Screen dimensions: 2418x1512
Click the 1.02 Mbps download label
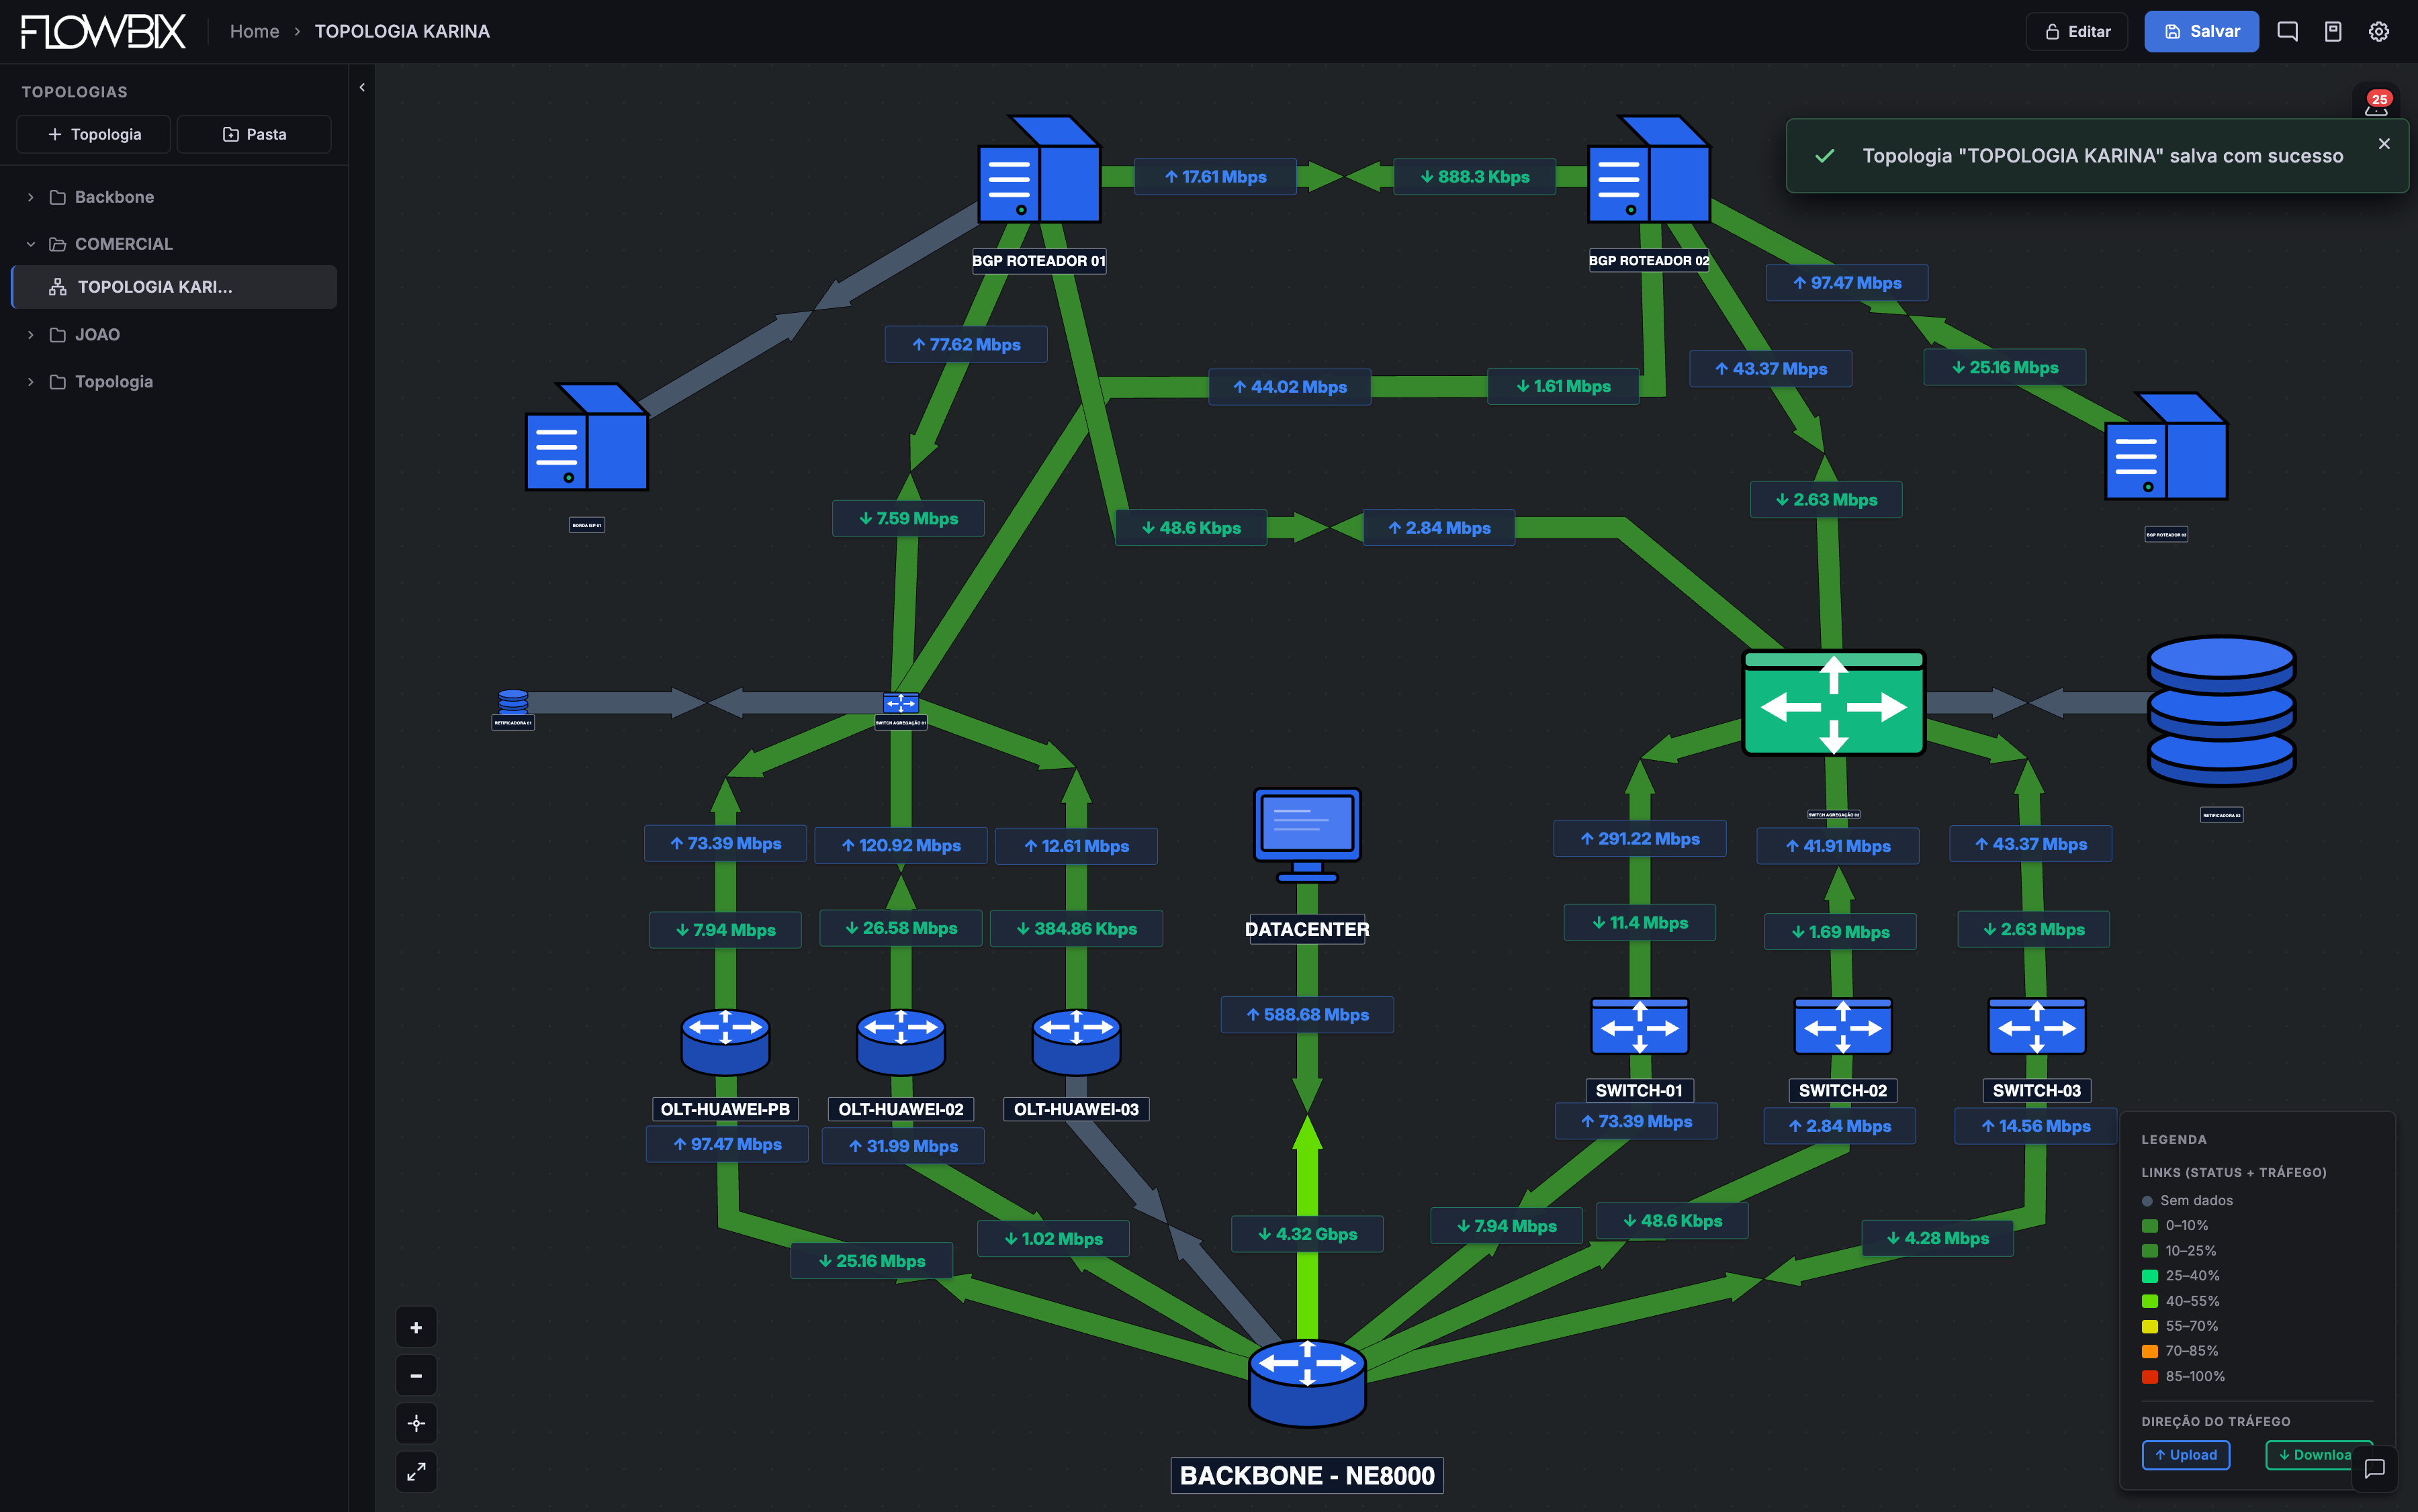click(1053, 1239)
